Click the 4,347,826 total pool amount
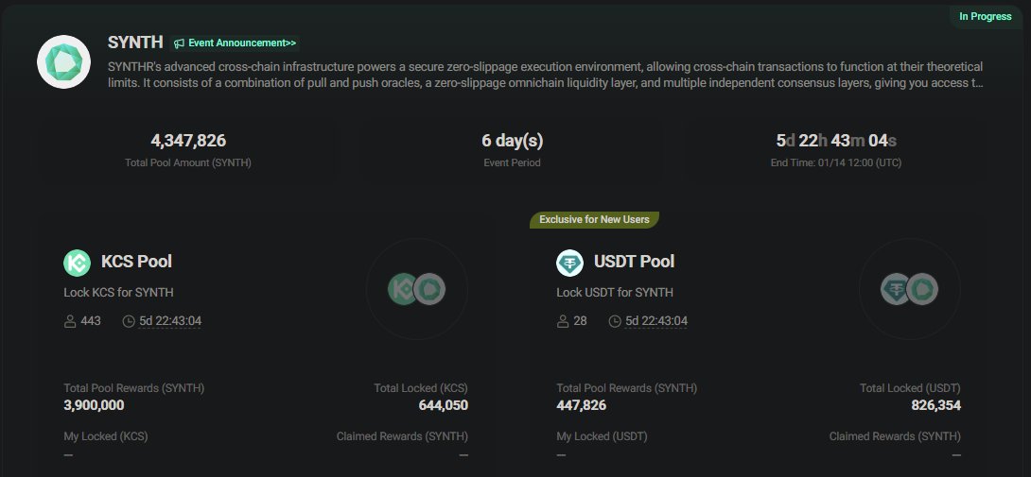The width and height of the screenshot is (1031, 477). (x=188, y=141)
